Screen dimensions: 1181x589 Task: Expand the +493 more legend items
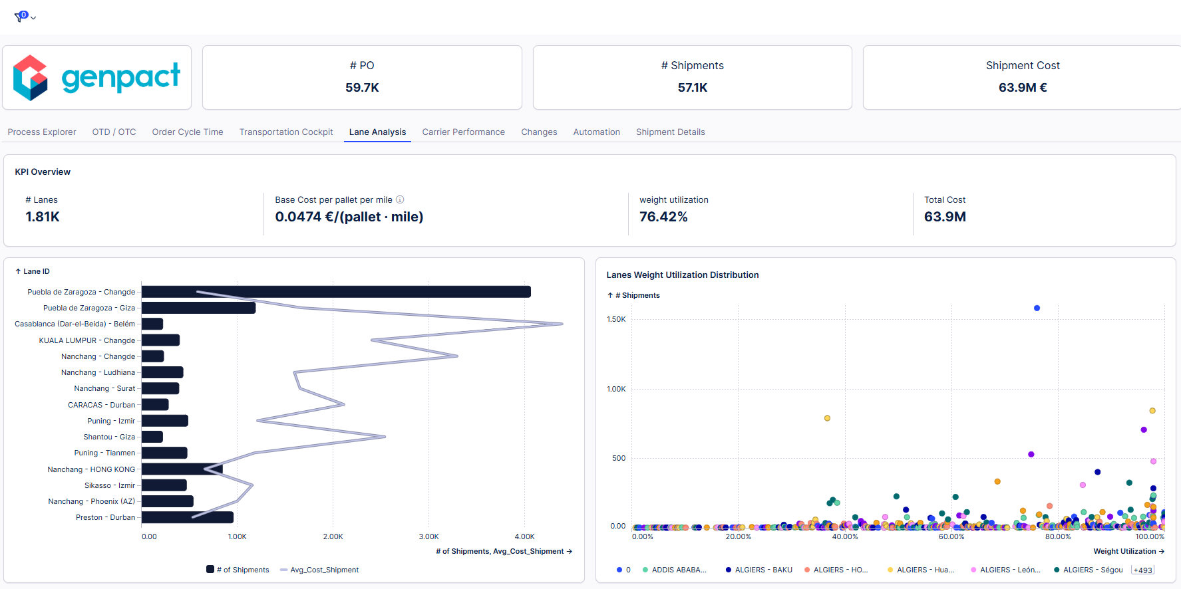pyautogui.click(x=1142, y=570)
